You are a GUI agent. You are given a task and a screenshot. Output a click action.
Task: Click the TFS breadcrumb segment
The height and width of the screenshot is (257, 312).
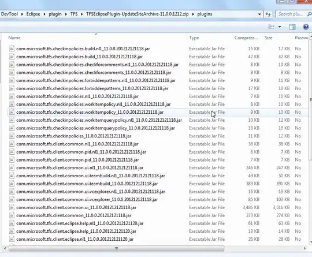(74, 14)
